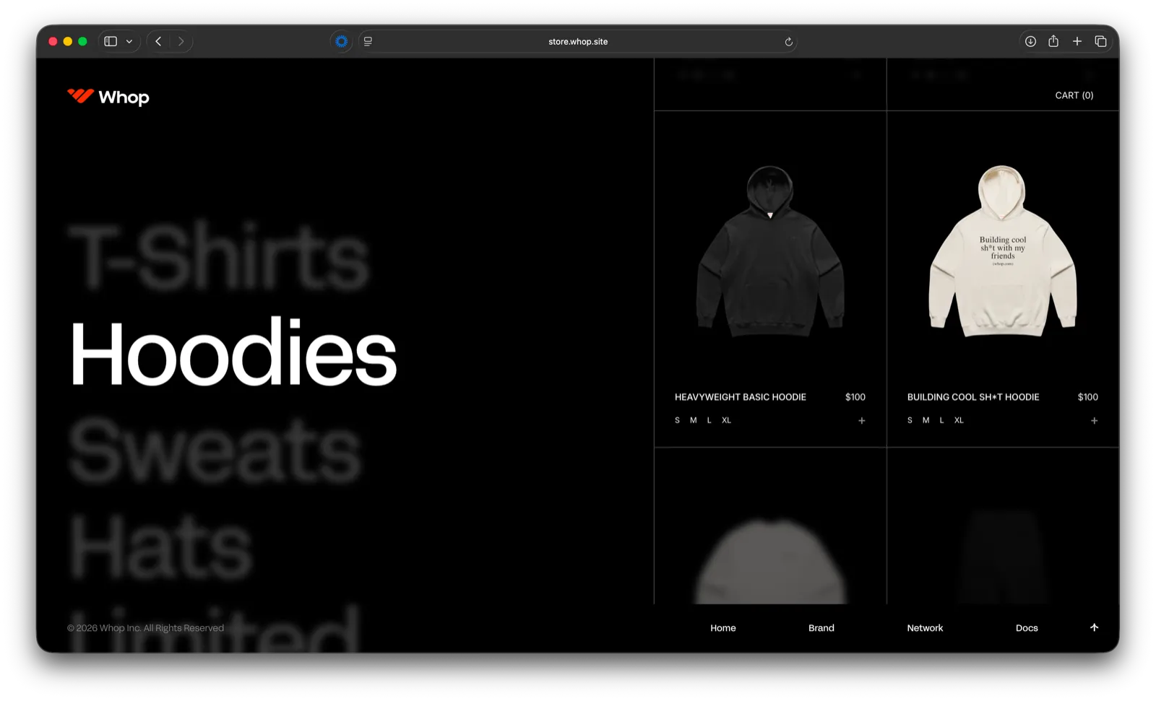Open the sidebar options chevron
Image resolution: width=1156 pixels, height=701 pixels.
click(x=129, y=42)
